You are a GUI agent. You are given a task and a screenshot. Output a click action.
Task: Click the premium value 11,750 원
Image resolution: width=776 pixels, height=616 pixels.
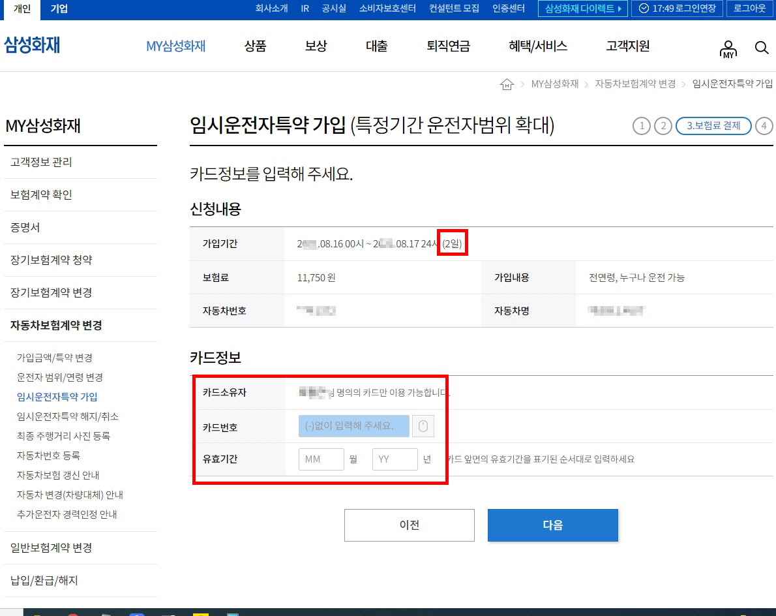click(x=316, y=278)
